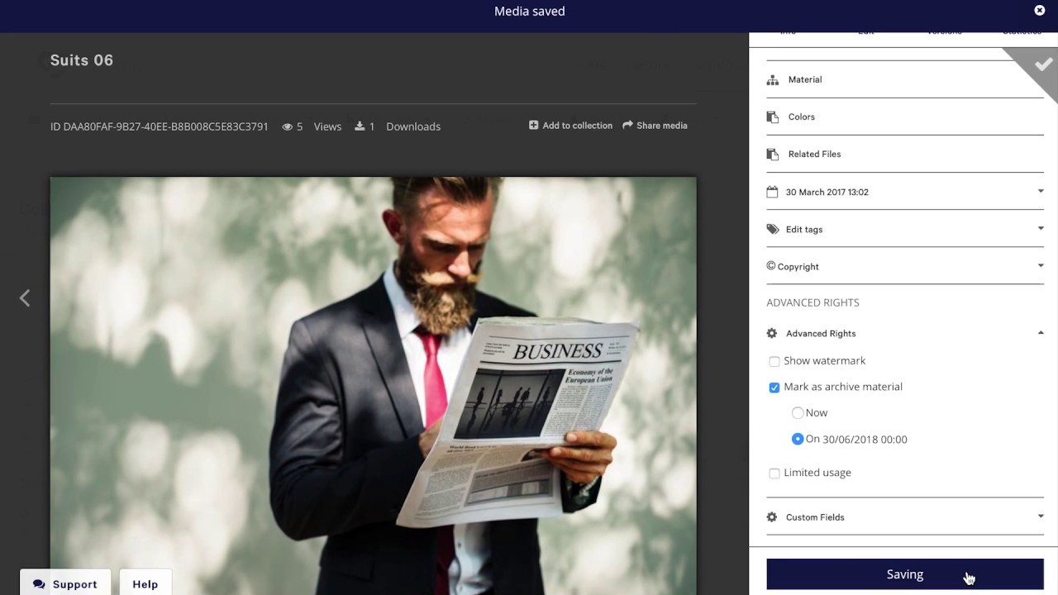Click the Advanced Rights gear icon
1058x595 pixels.
tap(772, 334)
